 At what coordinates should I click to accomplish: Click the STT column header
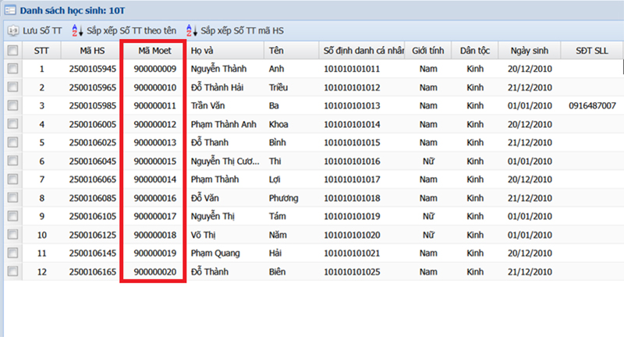pos(41,51)
